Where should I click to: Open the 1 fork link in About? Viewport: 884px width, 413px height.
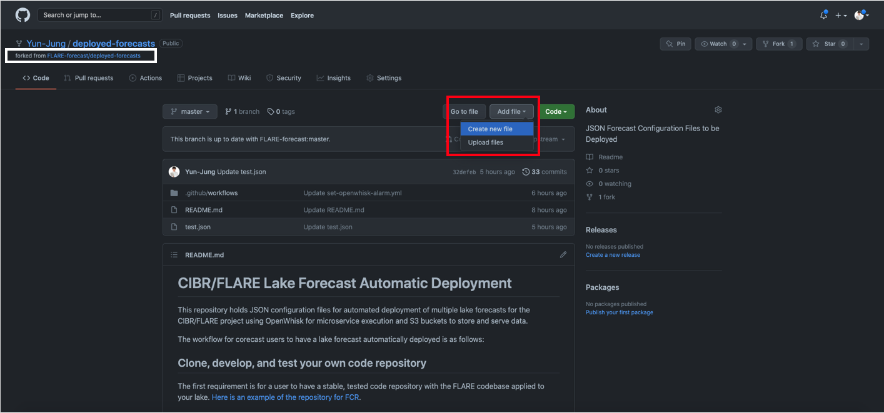(x=601, y=197)
